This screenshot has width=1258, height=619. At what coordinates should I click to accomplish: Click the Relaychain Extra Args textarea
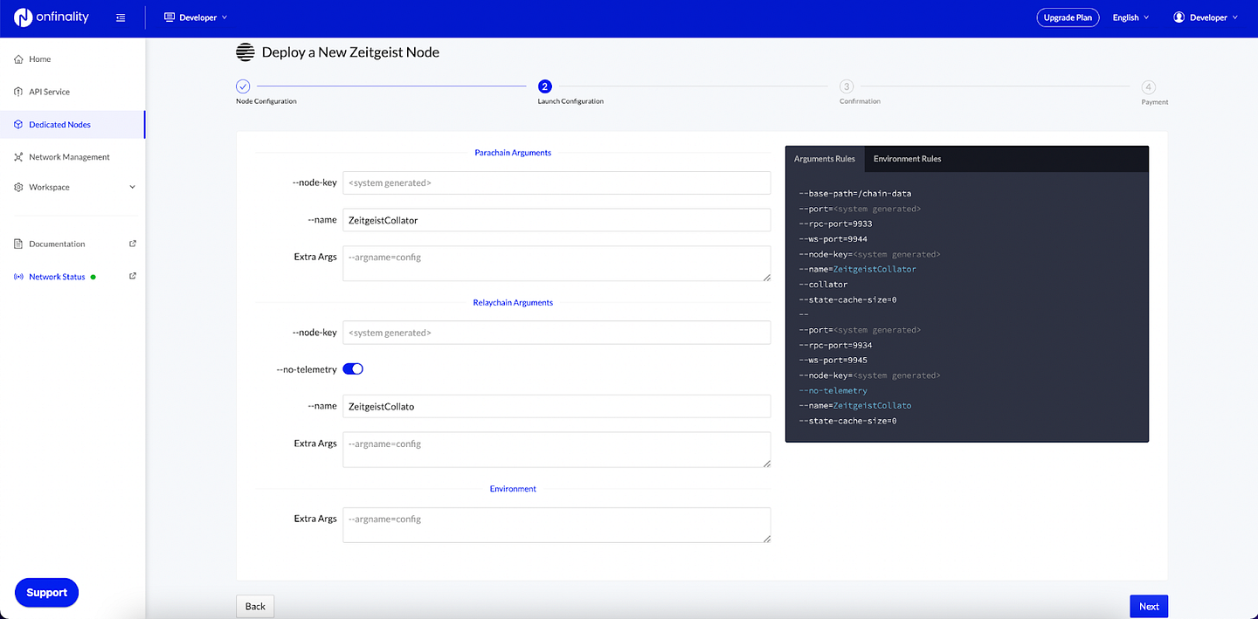[x=556, y=450]
